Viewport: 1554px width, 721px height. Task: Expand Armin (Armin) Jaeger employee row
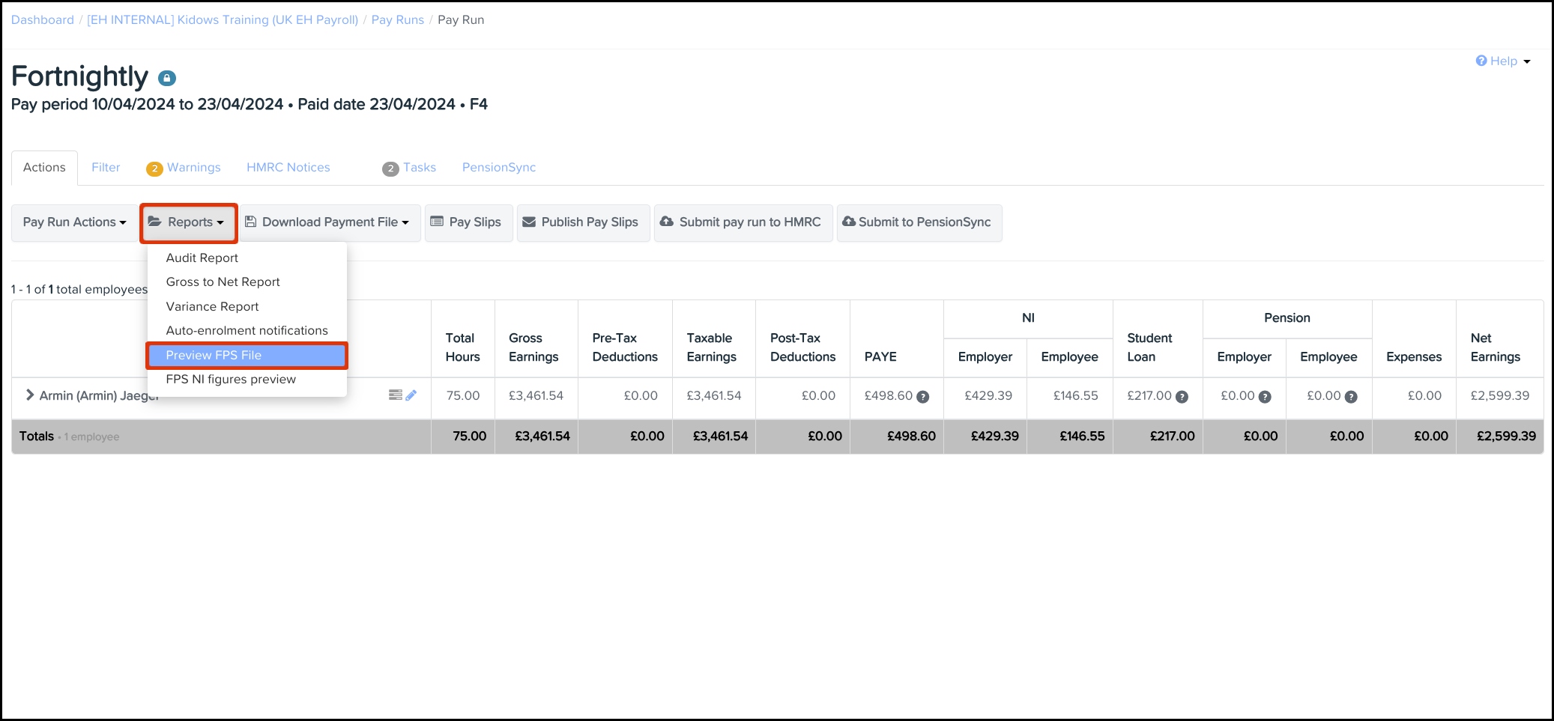pos(30,395)
